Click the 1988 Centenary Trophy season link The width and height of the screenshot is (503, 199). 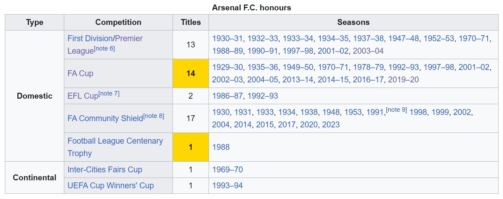click(221, 147)
